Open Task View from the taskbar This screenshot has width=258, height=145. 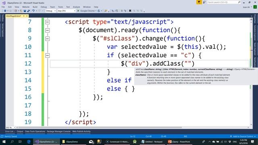(20, 142)
